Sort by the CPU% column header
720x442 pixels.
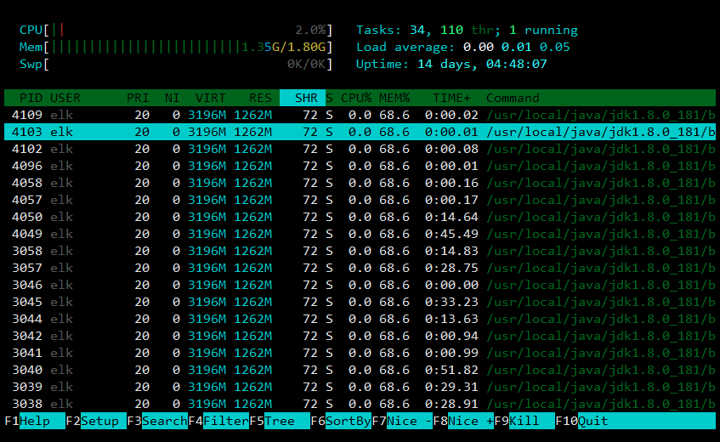[x=356, y=98]
